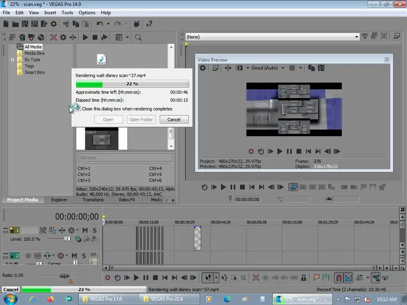Toggle Close dialog when rendering completes checkbox

[78, 109]
